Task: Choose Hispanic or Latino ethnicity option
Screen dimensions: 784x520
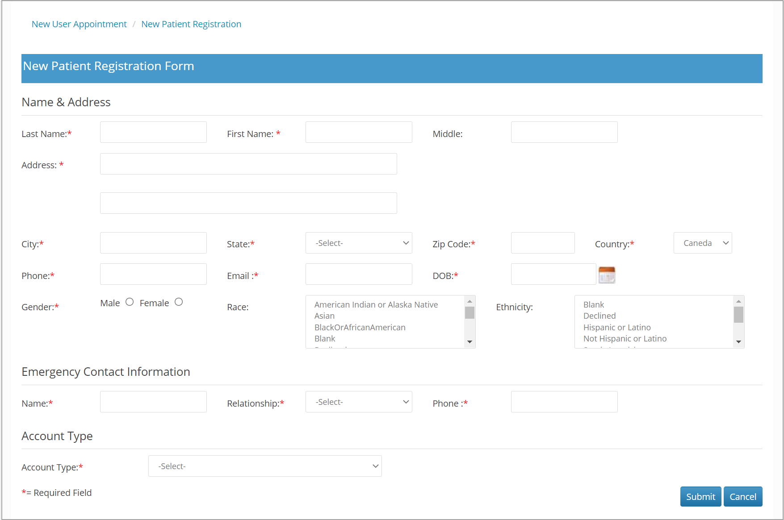Action: (617, 327)
